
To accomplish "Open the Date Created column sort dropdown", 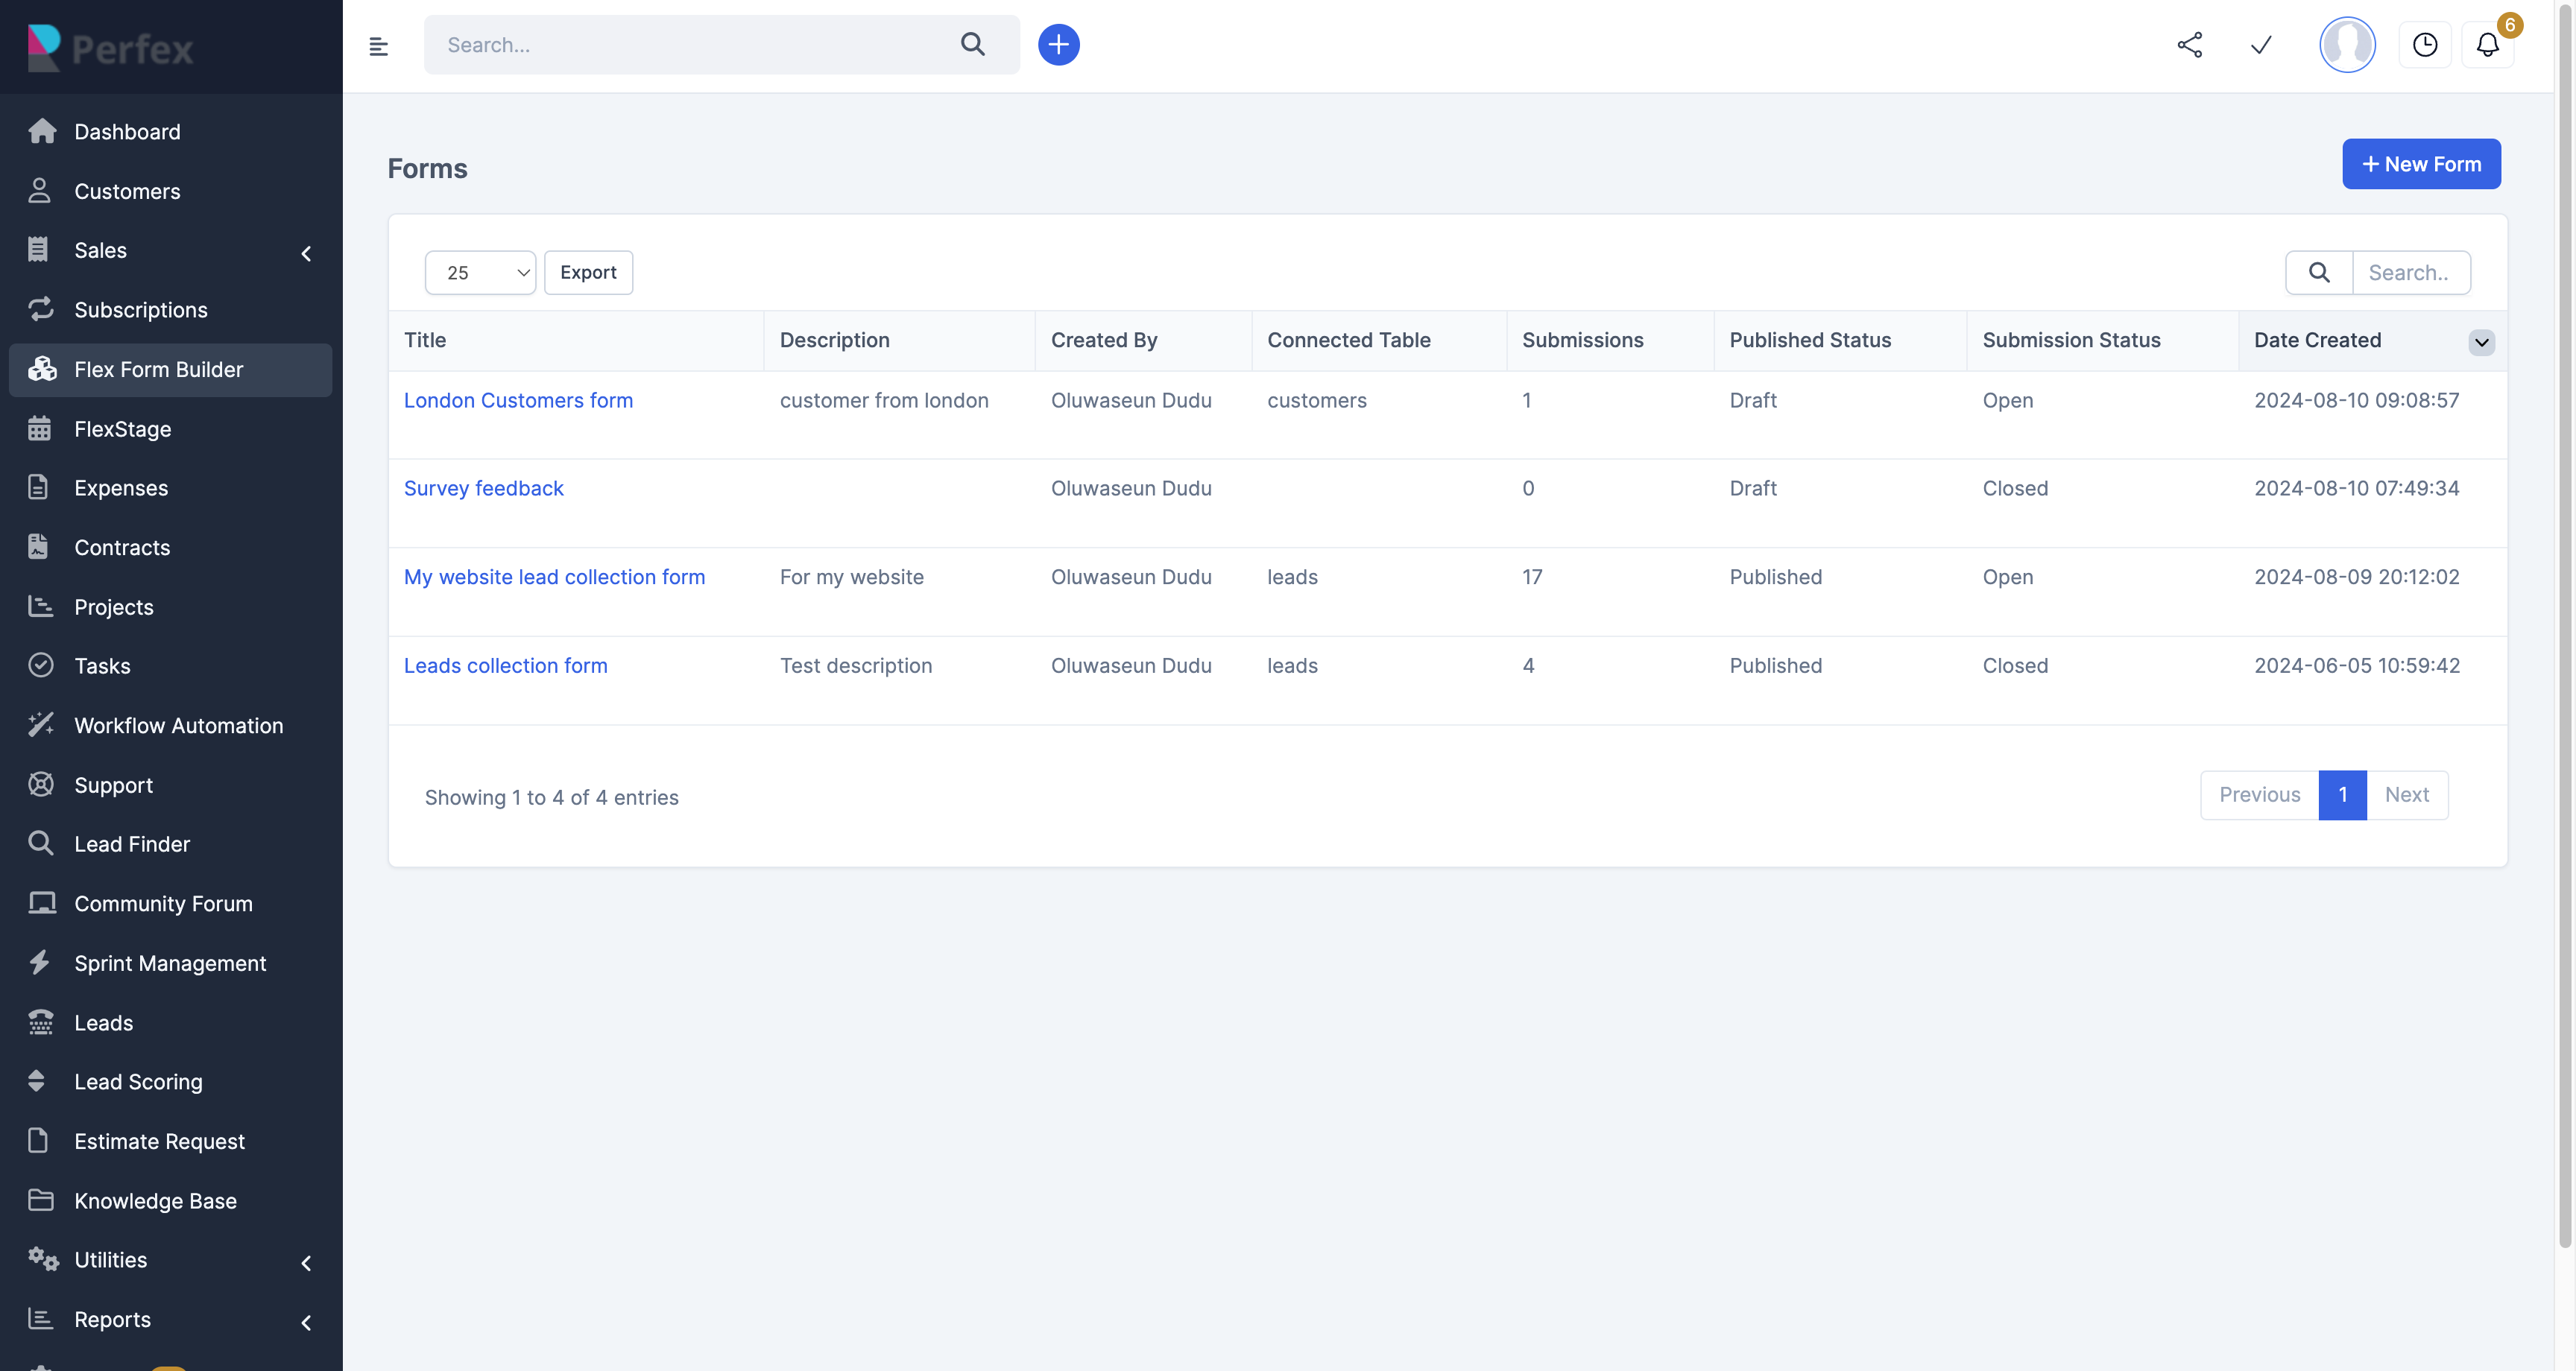I will [x=2481, y=342].
